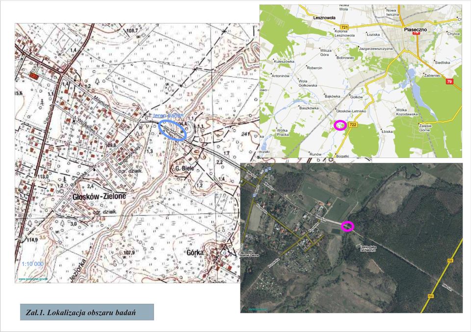Click the 'Baszkówka' label
This screenshot has height=332, width=471.
(309, 108)
